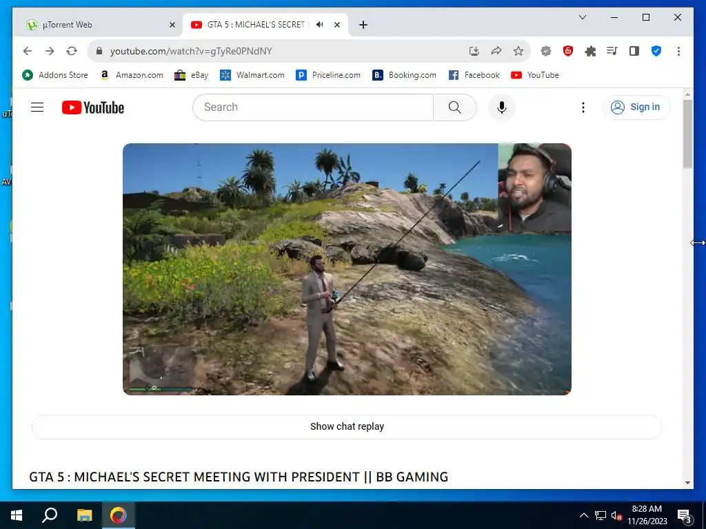
Task: Open a new browser tab
Action: point(363,25)
